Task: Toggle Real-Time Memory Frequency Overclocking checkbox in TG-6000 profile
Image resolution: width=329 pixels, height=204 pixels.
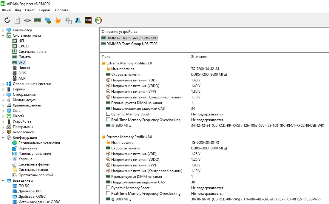Action: click(108, 193)
